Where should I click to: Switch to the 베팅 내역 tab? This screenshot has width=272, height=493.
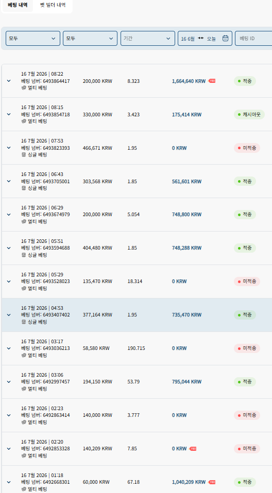(x=18, y=5)
